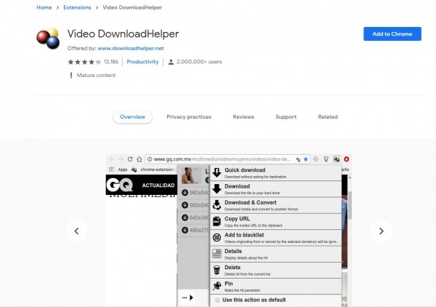
Task: Click the home icon in screenshot browser
Action: click(x=140, y=159)
